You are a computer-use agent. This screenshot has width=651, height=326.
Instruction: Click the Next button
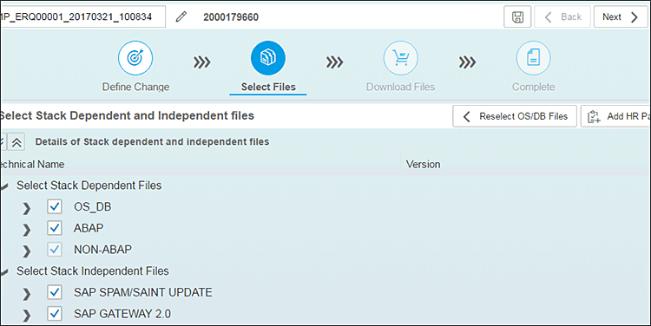tap(621, 17)
